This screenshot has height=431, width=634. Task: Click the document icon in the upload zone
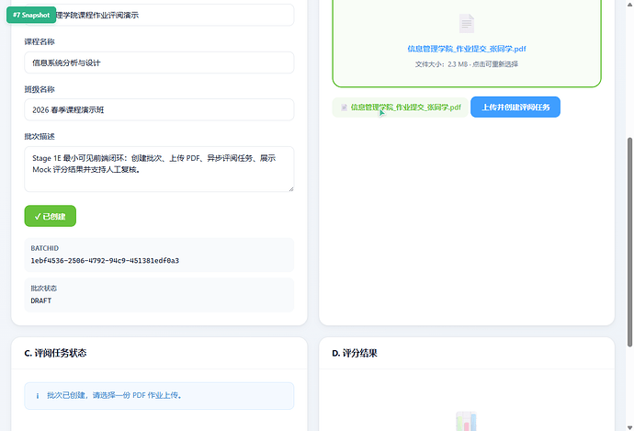pyautogui.click(x=467, y=24)
